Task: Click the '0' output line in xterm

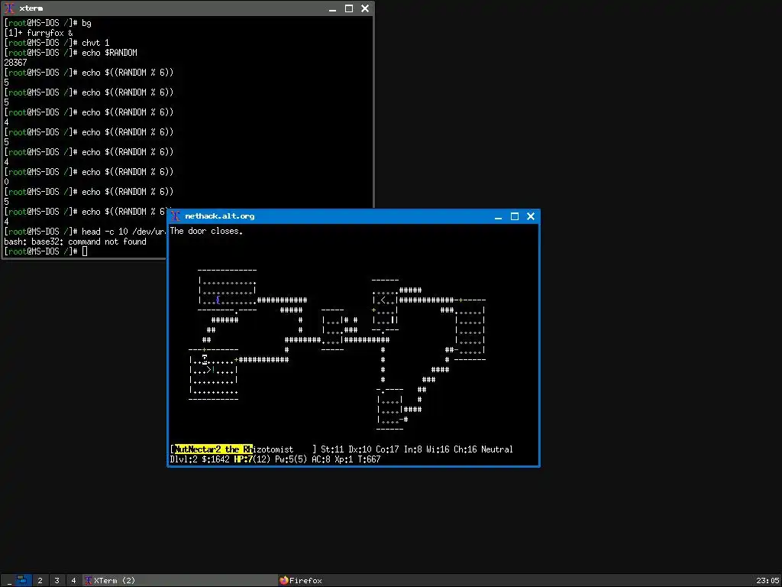Action: (6, 182)
